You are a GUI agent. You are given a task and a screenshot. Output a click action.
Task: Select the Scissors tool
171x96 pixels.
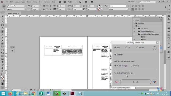[2, 50]
